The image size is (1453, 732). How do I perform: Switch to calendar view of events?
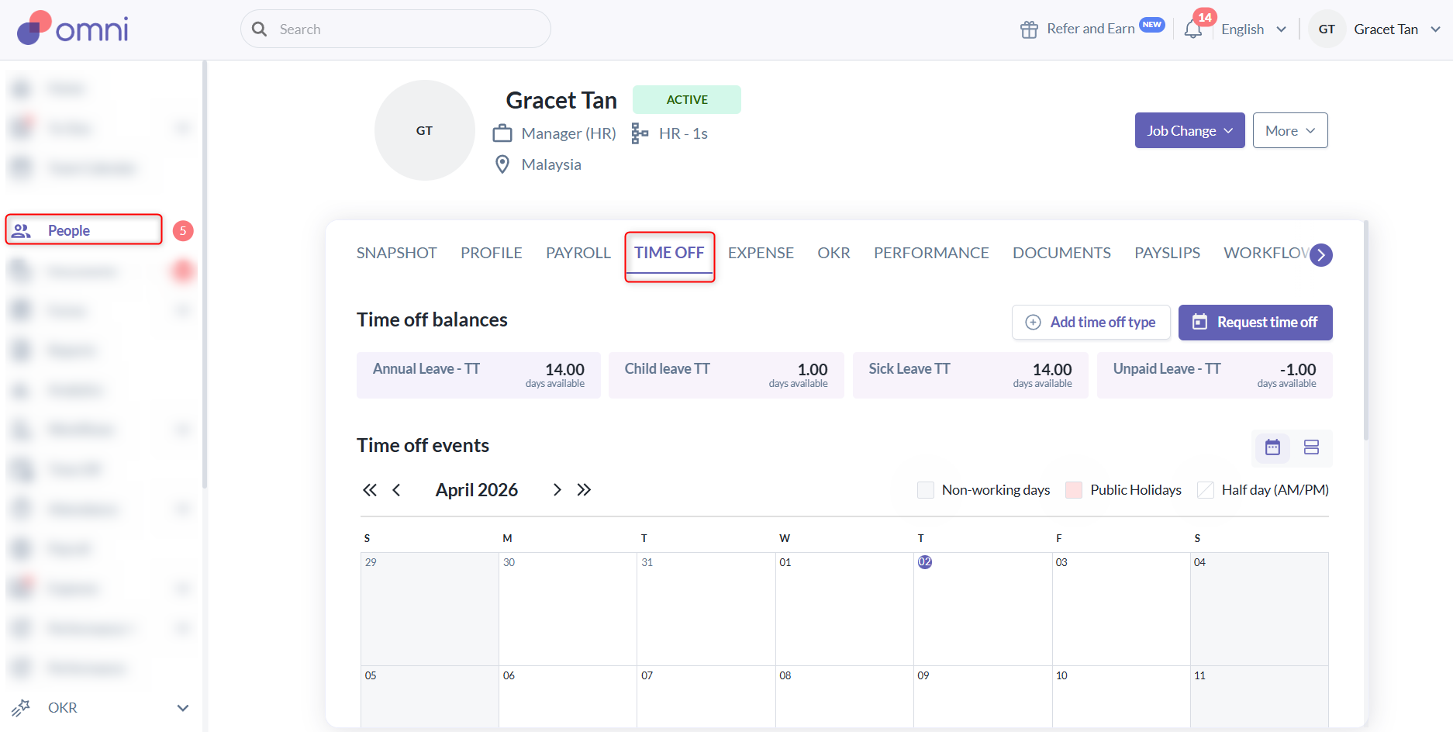click(x=1272, y=447)
